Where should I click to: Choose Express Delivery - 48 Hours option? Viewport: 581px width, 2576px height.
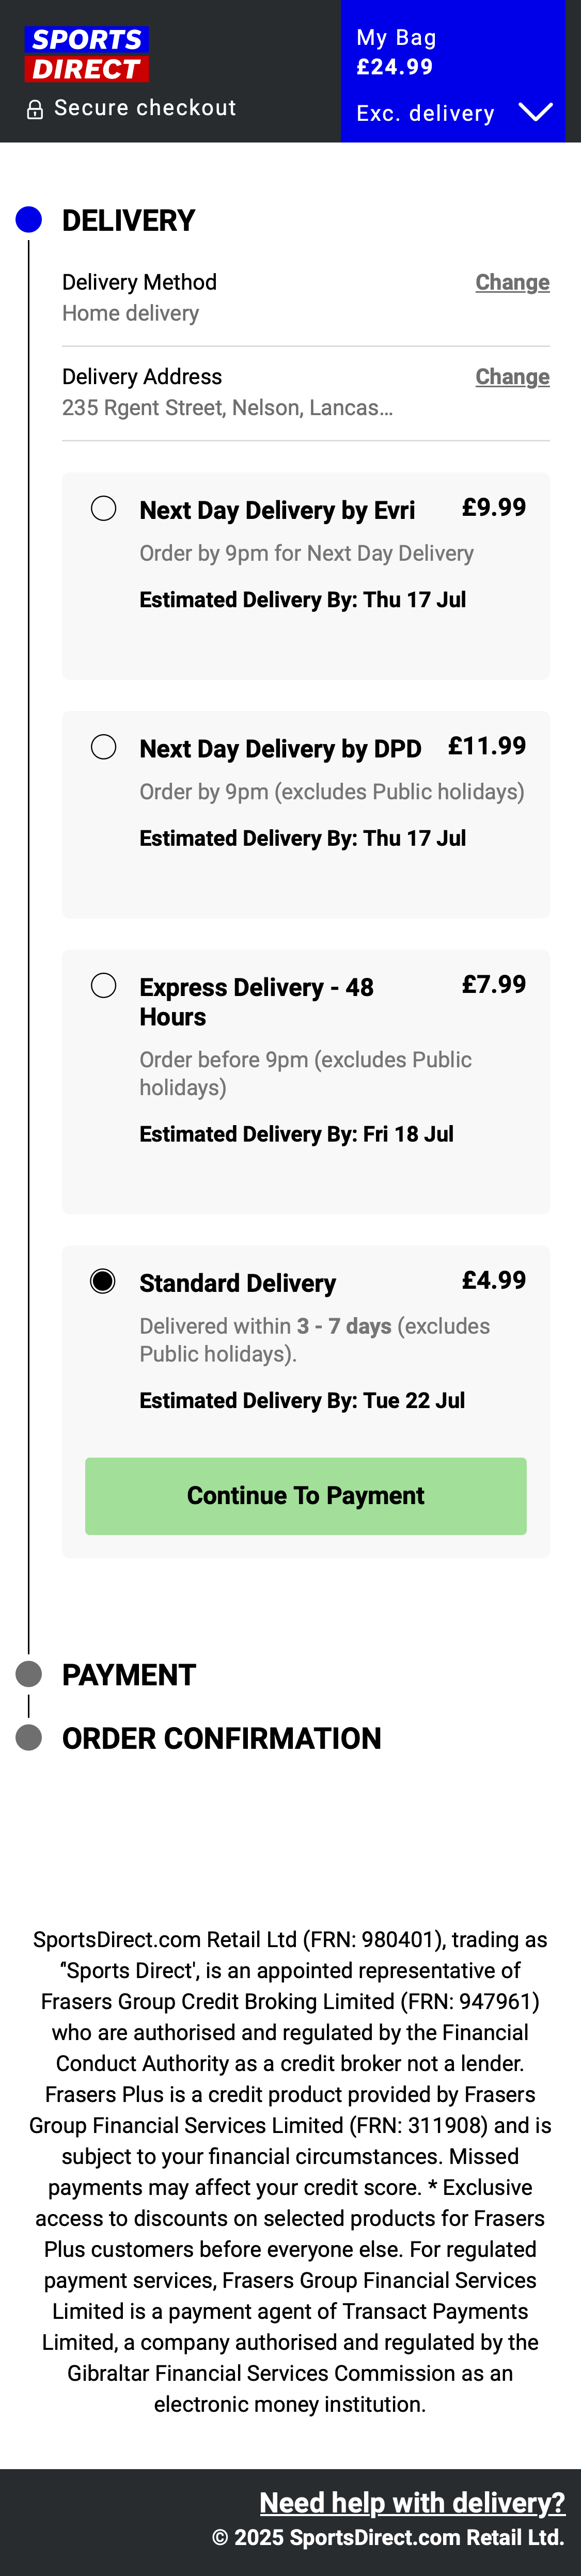click(104, 985)
